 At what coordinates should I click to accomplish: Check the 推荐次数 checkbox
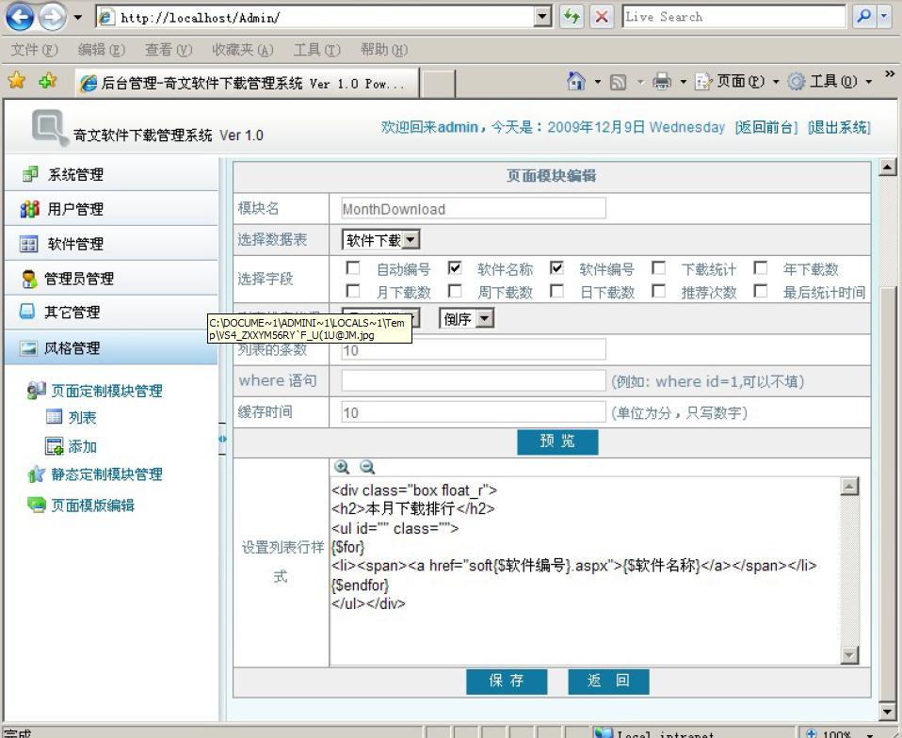(x=659, y=291)
